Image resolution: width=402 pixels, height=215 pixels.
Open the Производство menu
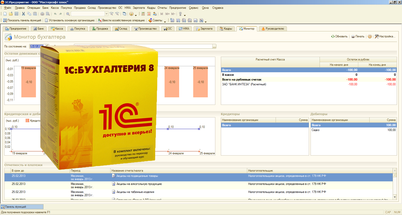[x=107, y=8]
